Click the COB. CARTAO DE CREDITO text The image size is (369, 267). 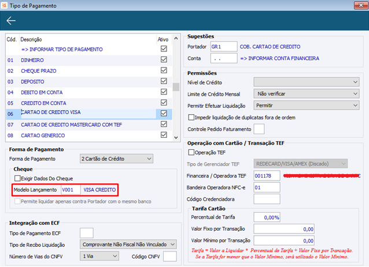click(x=270, y=47)
